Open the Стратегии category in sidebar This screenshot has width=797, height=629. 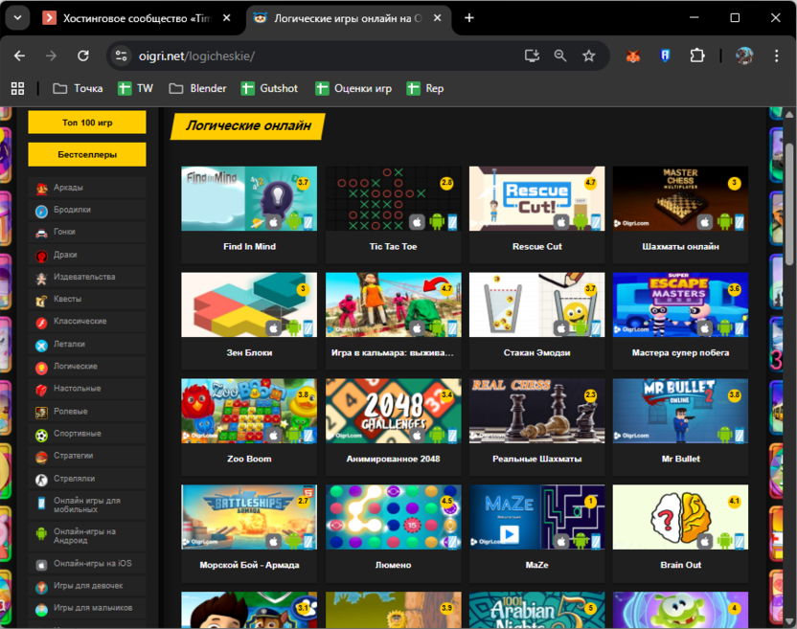(74, 456)
